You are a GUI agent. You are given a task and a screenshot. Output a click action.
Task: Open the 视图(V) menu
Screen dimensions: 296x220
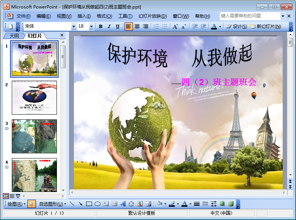point(64,16)
